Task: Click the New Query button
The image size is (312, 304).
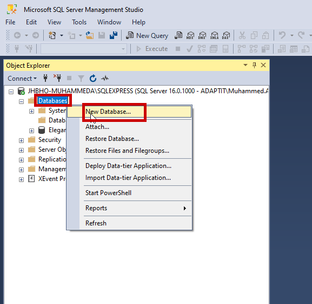Action: 147,36
